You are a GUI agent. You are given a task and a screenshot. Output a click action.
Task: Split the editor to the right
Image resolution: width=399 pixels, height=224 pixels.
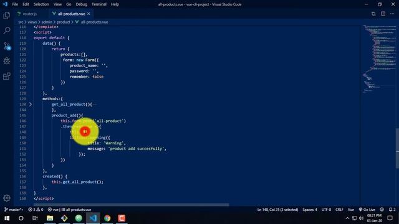point(383,14)
